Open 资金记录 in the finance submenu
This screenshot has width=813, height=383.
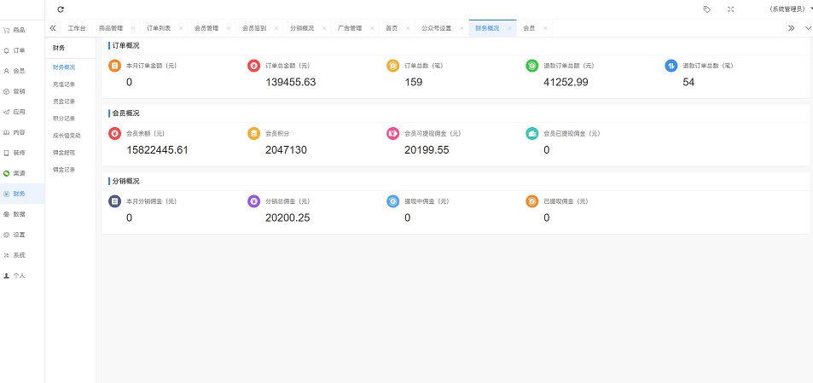64,101
